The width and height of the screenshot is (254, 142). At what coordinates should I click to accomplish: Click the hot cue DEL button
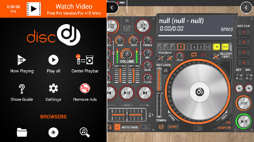[248, 77]
